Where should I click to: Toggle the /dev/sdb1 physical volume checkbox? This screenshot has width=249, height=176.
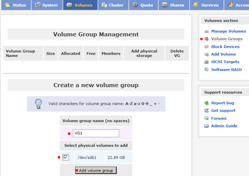66,157
